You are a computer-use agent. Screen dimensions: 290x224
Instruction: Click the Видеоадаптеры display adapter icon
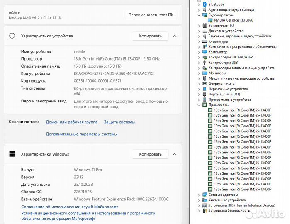[205, 15]
